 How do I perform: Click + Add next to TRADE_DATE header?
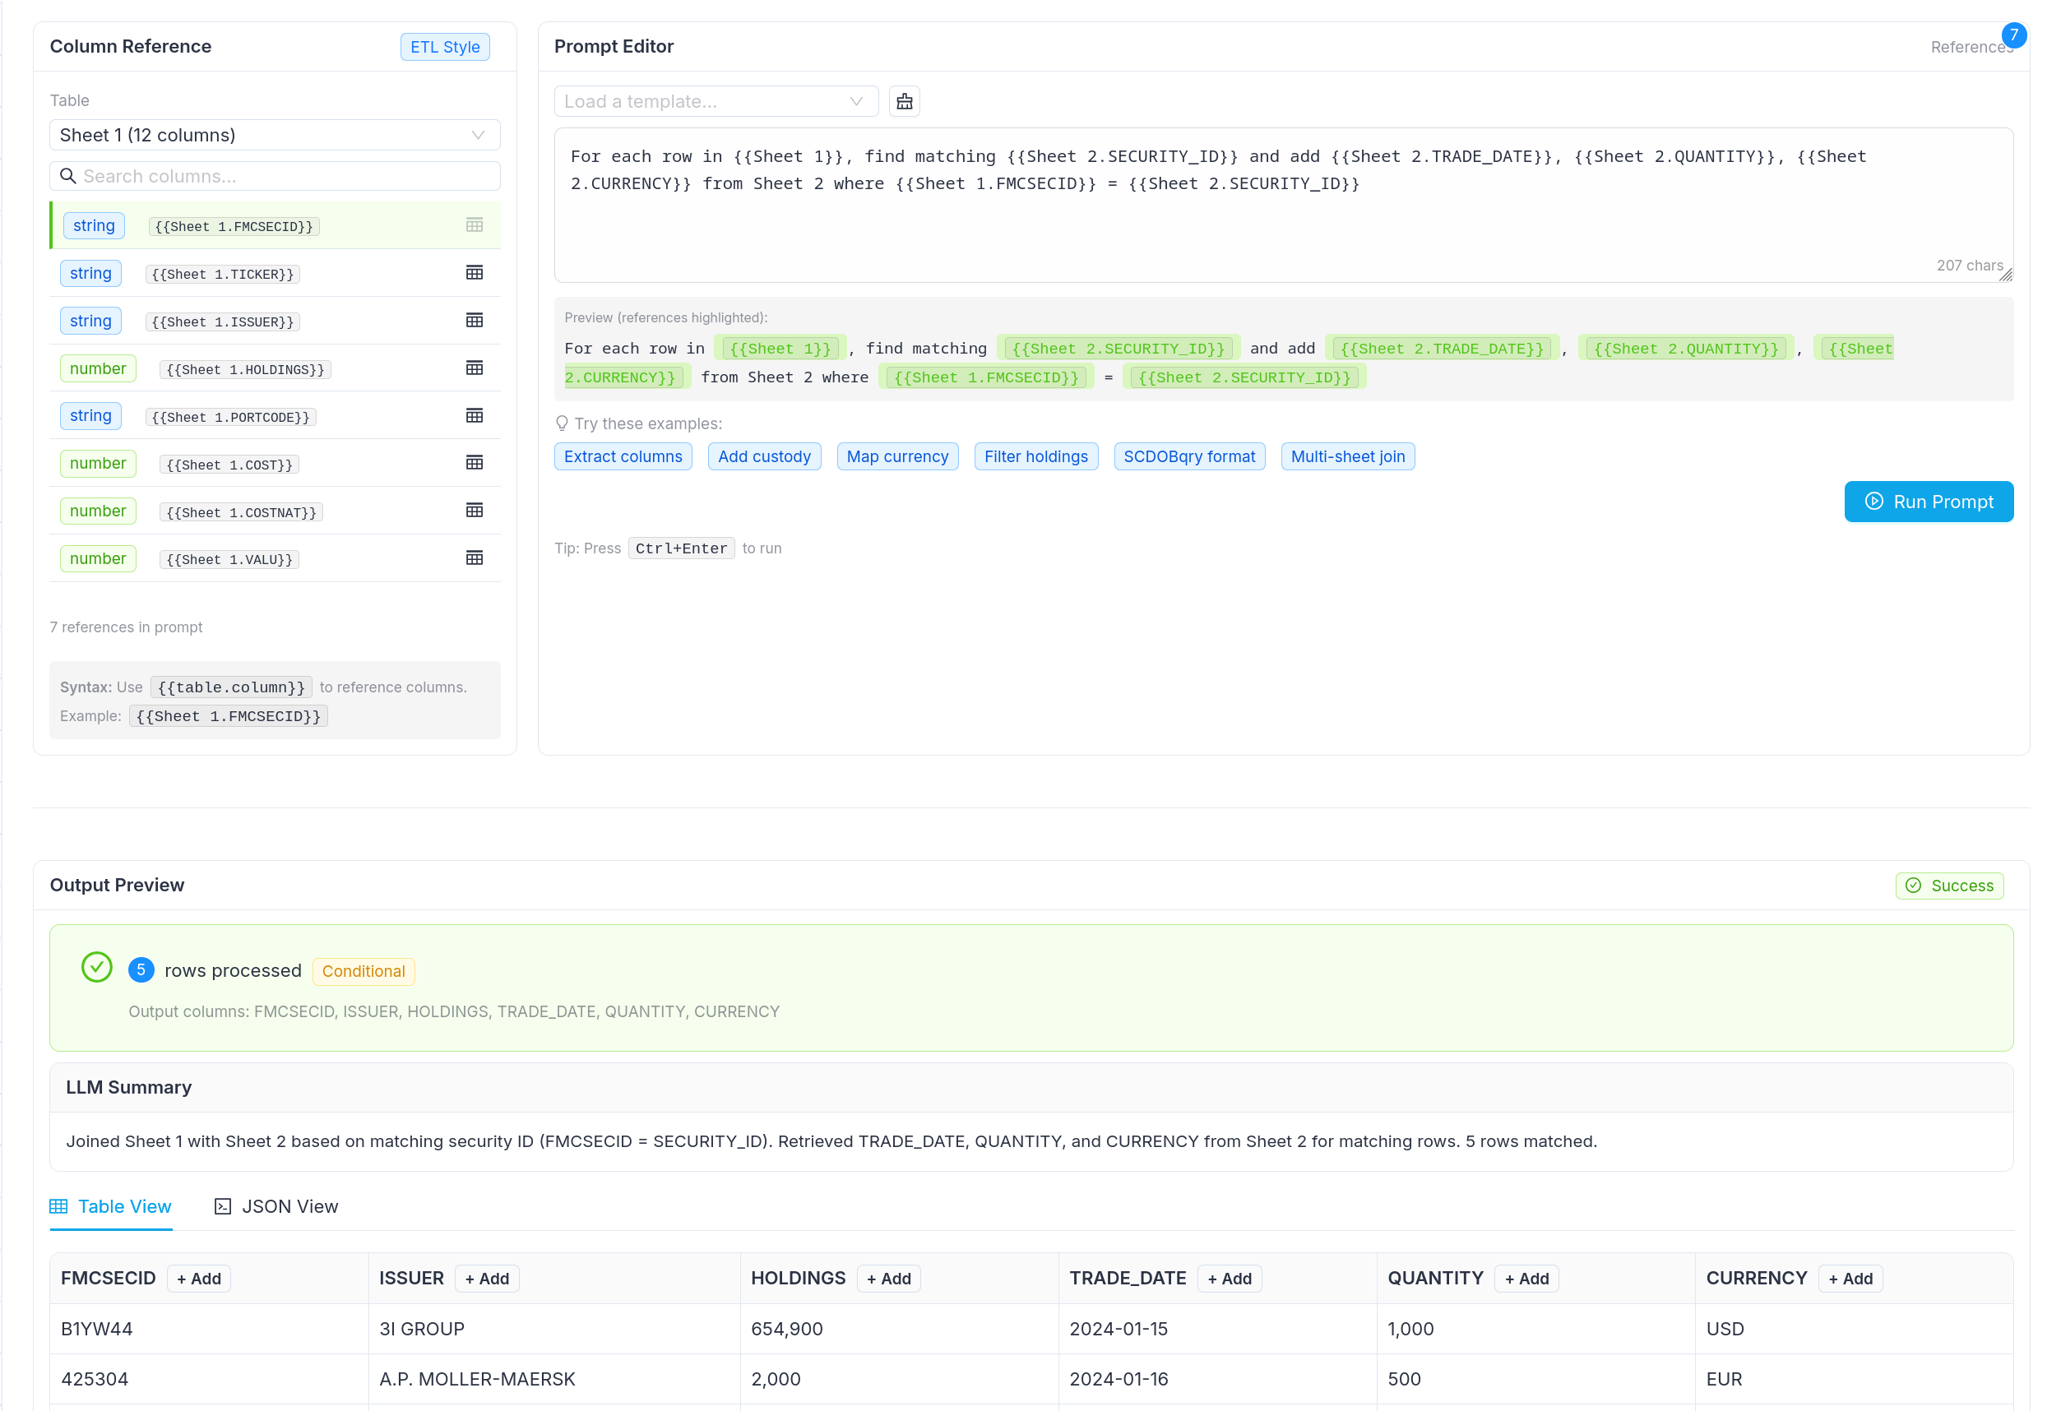click(x=1230, y=1279)
